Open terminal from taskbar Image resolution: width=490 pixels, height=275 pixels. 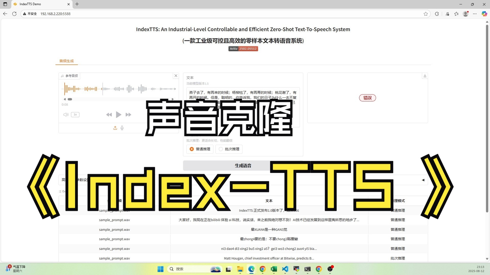308,269
